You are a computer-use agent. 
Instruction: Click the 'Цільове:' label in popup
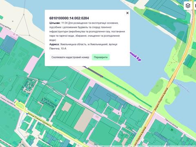55,23
